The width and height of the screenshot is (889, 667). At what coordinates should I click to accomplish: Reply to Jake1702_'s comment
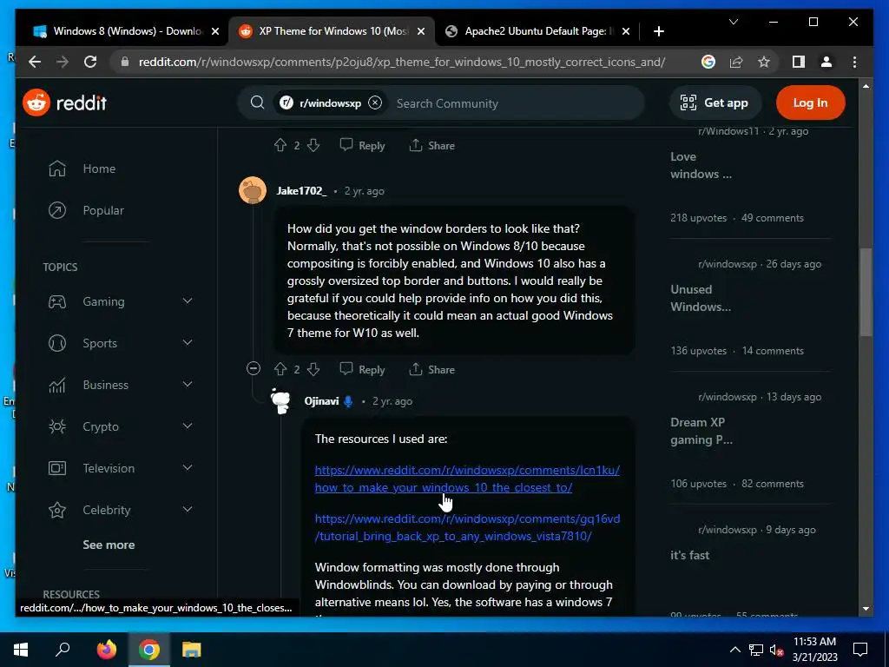[x=362, y=369]
